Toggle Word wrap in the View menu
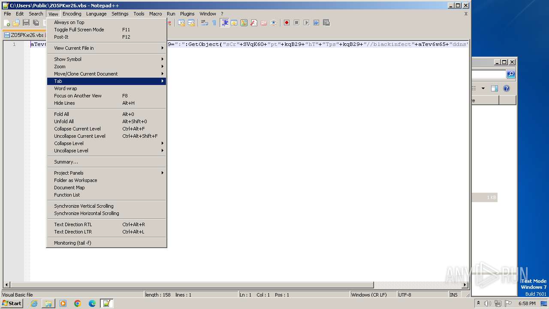This screenshot has height=309, width=549. 106,88
